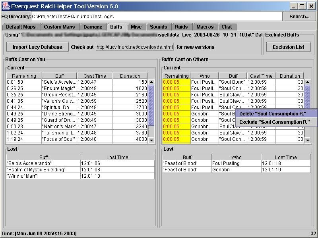The width and height of the screenshot is (318, 238).
Task: Open the Default Maps tab
Action: 21,27
